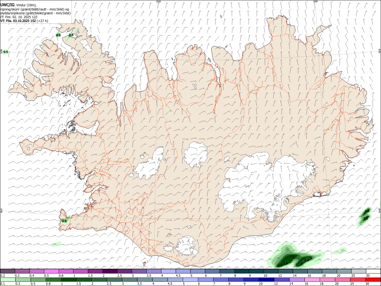
Task: Click the 20W longitude label
Action: pyautogui.click(x=158, y=1)
